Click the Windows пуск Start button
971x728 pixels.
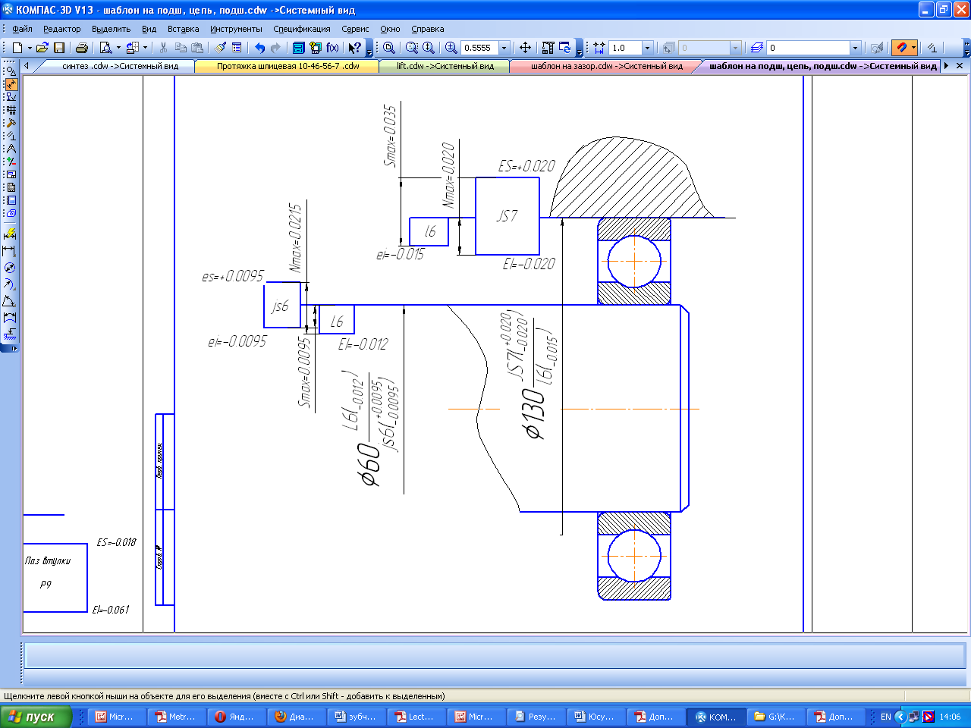pos(36,717)
